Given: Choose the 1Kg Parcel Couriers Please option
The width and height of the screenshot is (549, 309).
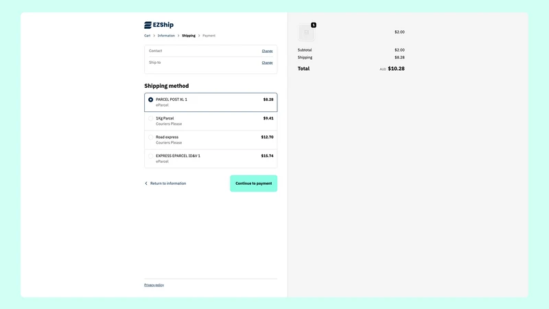Looking at the screenshot, I should 211,121.
